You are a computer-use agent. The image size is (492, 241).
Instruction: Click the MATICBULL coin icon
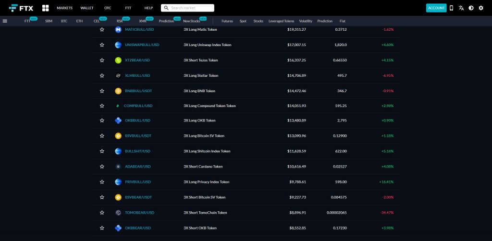(x=118, y=29)
